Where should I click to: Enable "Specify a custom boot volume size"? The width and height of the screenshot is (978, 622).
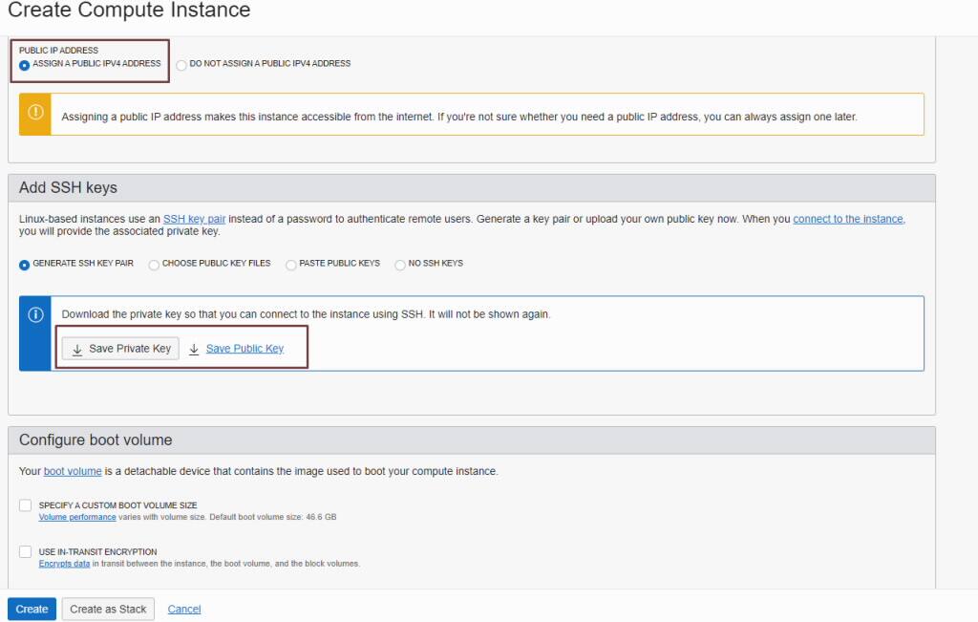click(x=26, y=505)
